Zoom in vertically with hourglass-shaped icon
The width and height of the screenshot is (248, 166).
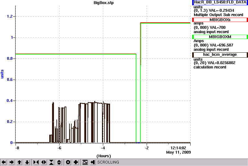click(x=51, y=162)
